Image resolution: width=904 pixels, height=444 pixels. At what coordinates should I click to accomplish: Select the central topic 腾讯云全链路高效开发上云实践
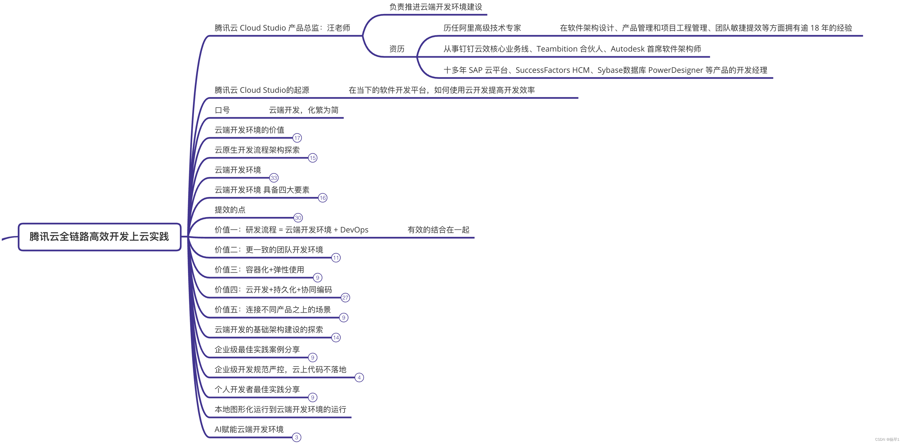pos(99,237)
